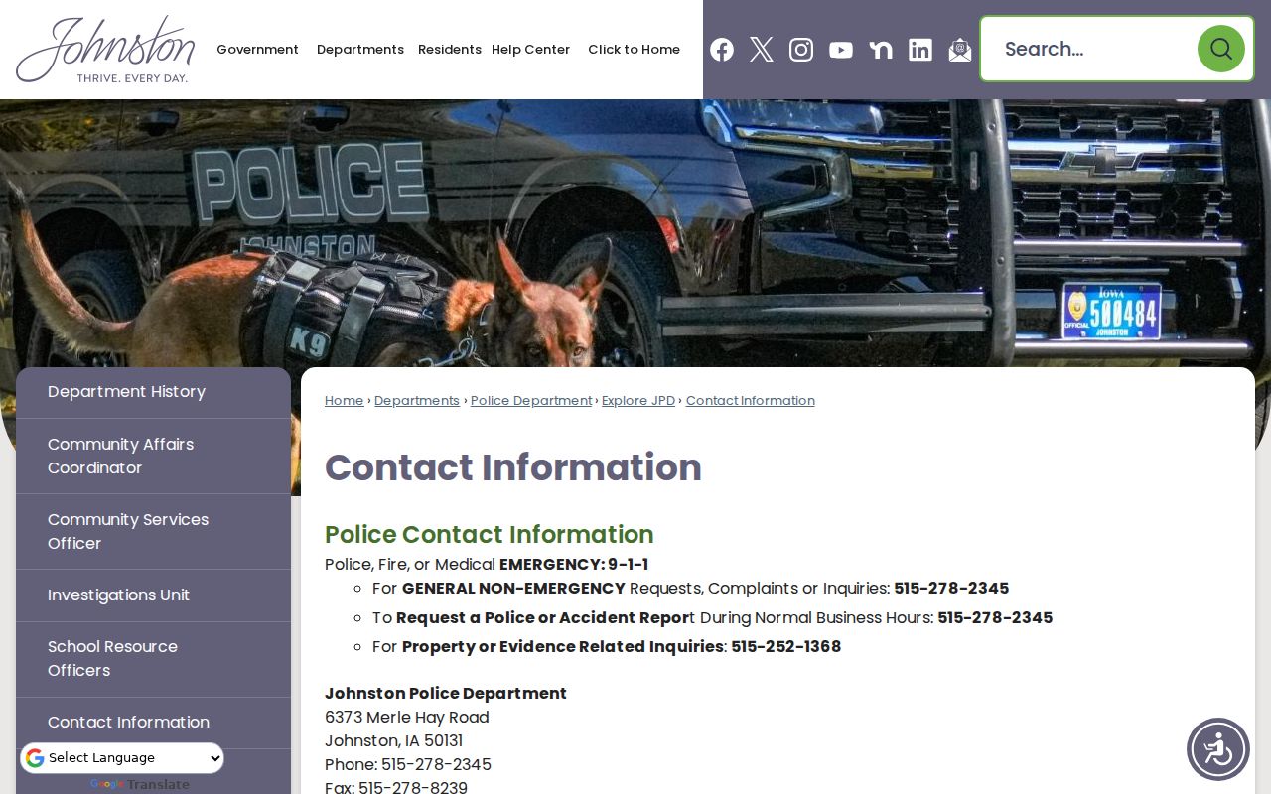
Task: Open the Government menu
Action: [257, 50]
